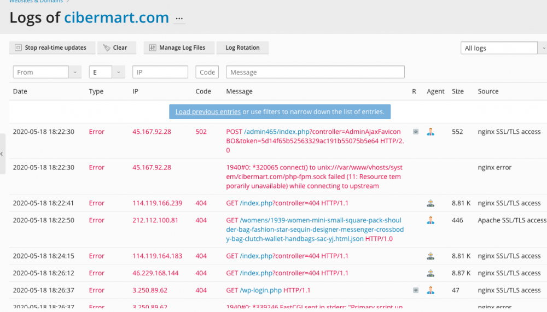This screenshot has height=312, width=547.
Task: Click the eye icon in the 45.167.92.28 502 row
Action: (x=416, y=132)
